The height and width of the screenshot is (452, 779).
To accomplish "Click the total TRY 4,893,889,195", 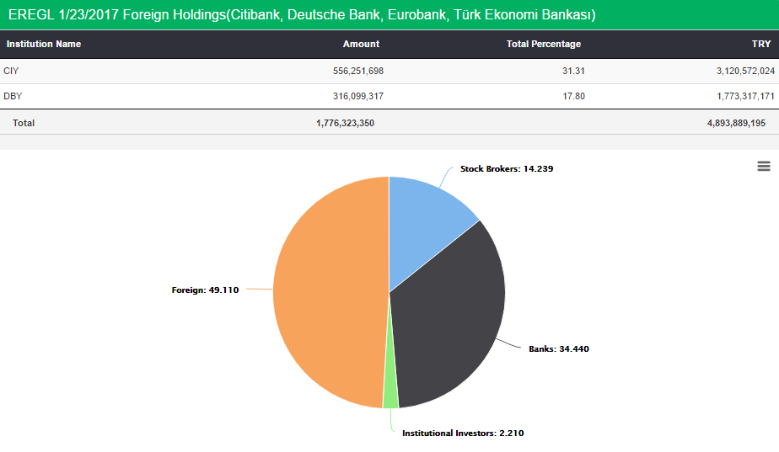I will pyautogui.click(x=736, y=123).
